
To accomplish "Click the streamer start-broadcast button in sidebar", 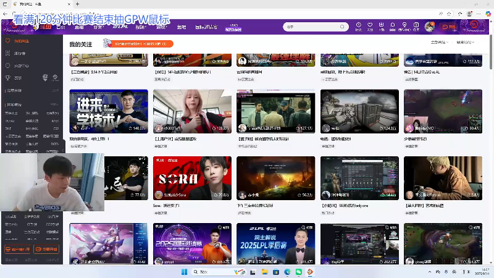I will (46, 250).
